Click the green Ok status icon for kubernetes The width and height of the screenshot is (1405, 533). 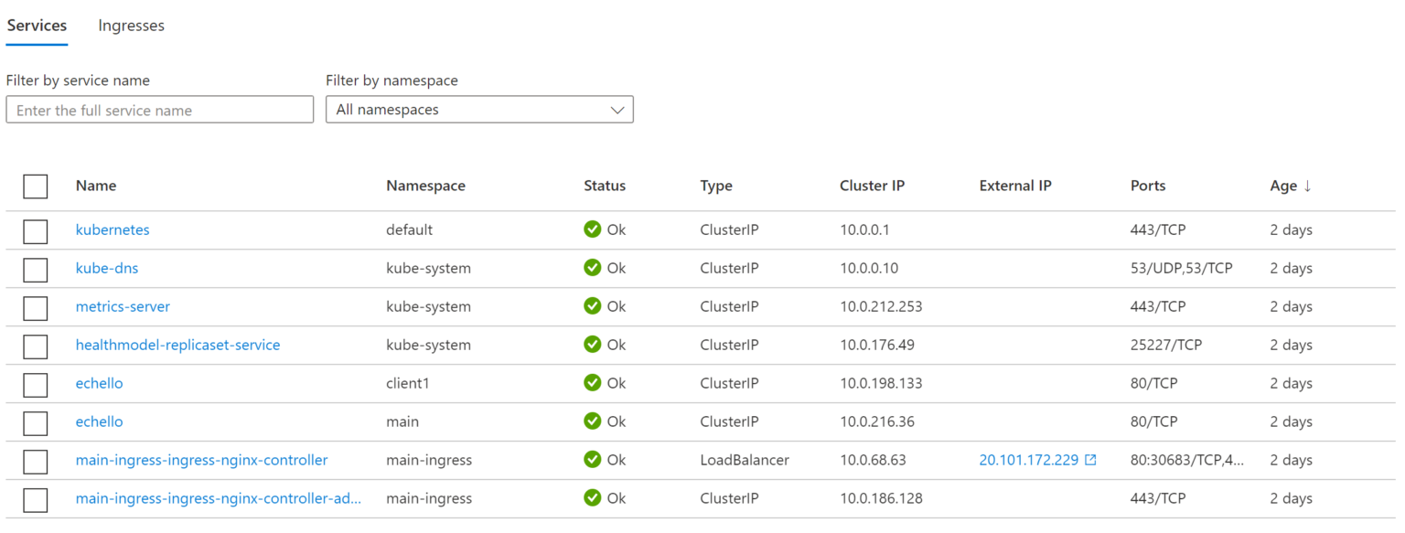pos(593,229)
